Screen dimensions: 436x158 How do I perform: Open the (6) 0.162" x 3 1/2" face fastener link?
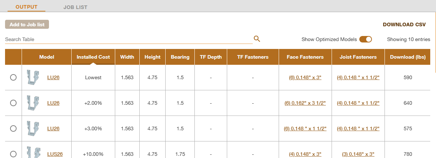pos(305,103)
